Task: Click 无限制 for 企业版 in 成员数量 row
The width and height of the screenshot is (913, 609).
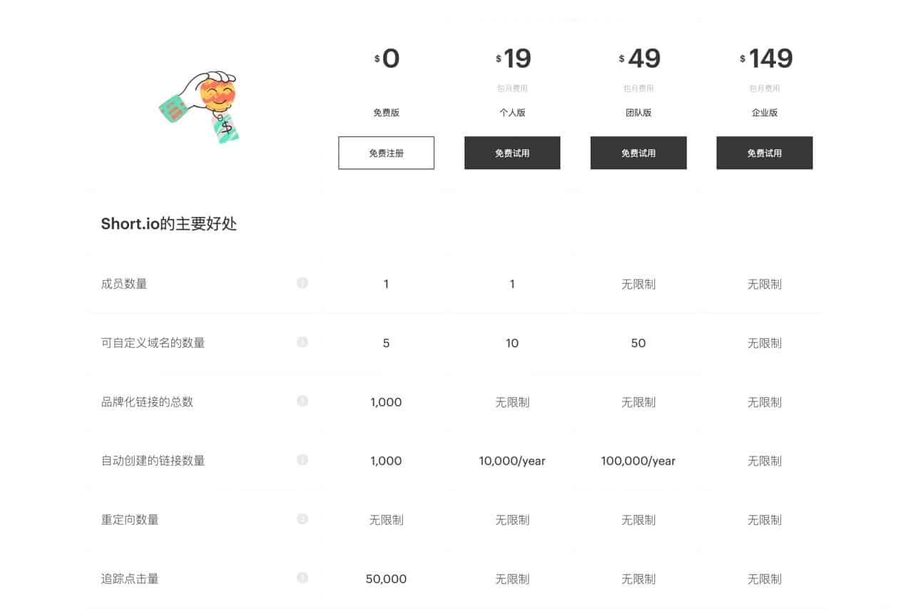Action: 765,284
